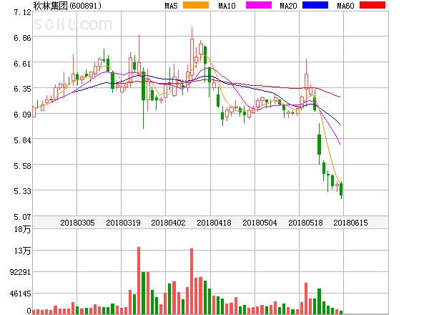The image size is (429, 315).
Task: Click the 20180418 date label
Action: pyautogui.click(x=214, y=223)
